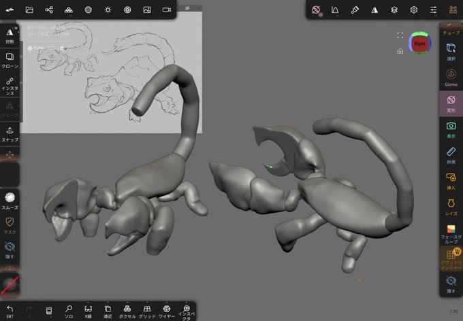The height and width of the screenshot is (321, 463).
Task: Open the scene statistics panel icon
Action: (49, 311)
